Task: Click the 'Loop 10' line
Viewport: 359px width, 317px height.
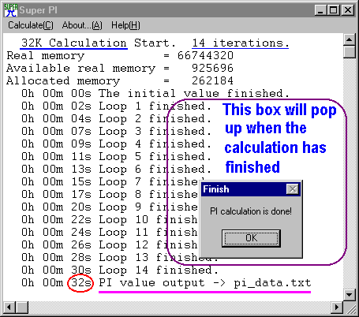Action: [x=110, y=219]
